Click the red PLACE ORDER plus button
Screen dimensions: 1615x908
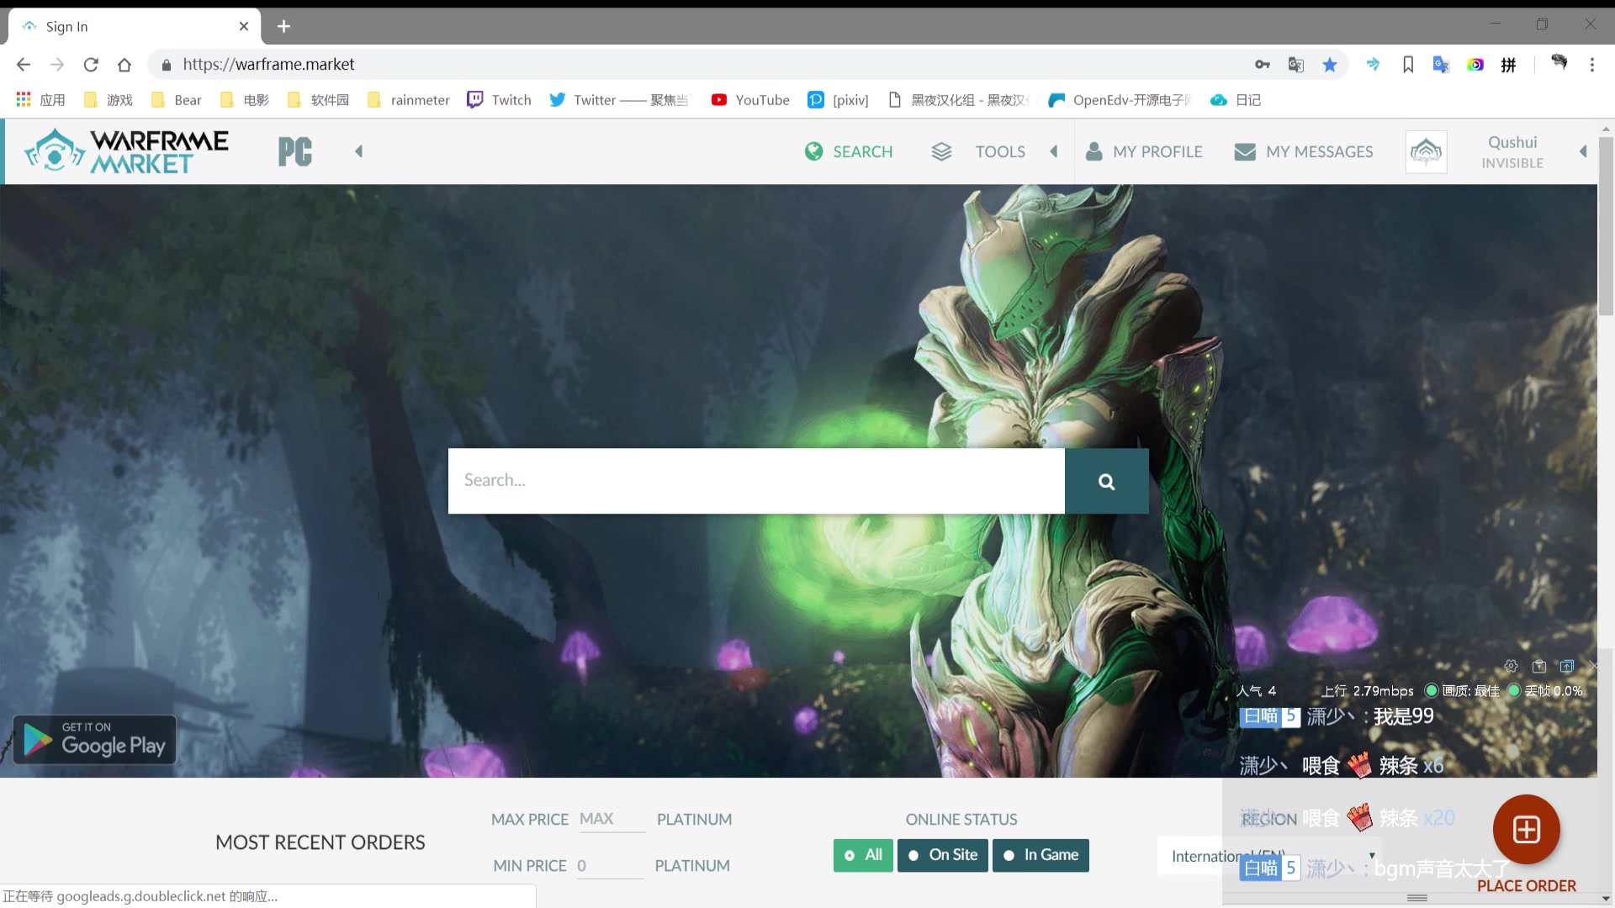(1527, 830)
